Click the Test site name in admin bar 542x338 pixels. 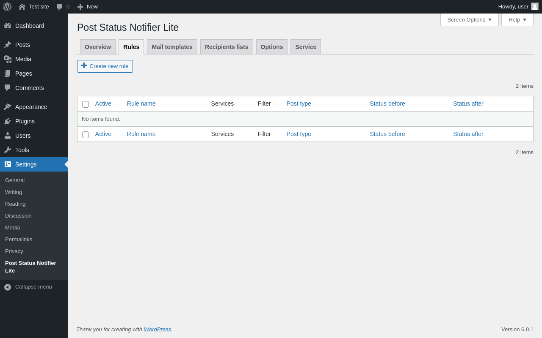(39, 6)
